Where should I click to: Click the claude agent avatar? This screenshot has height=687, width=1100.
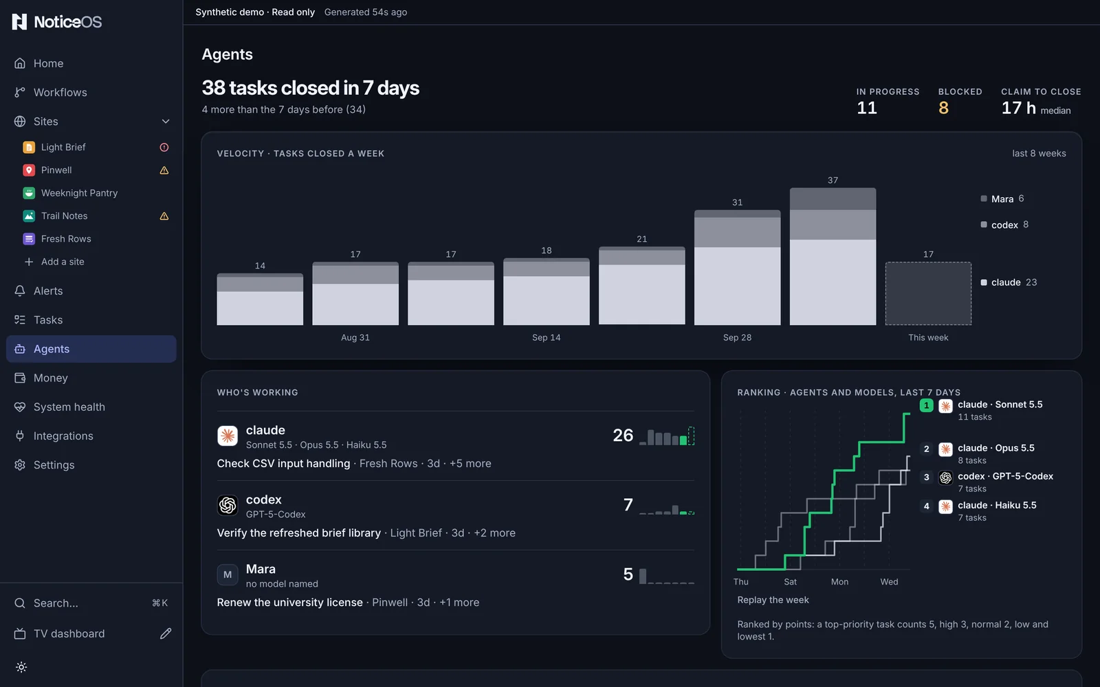(228, 436)
